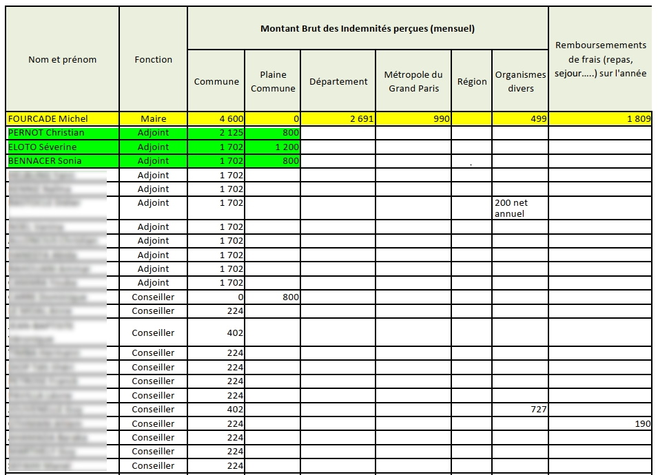Select the 'Organismes divers' column header

click(520, 81)
